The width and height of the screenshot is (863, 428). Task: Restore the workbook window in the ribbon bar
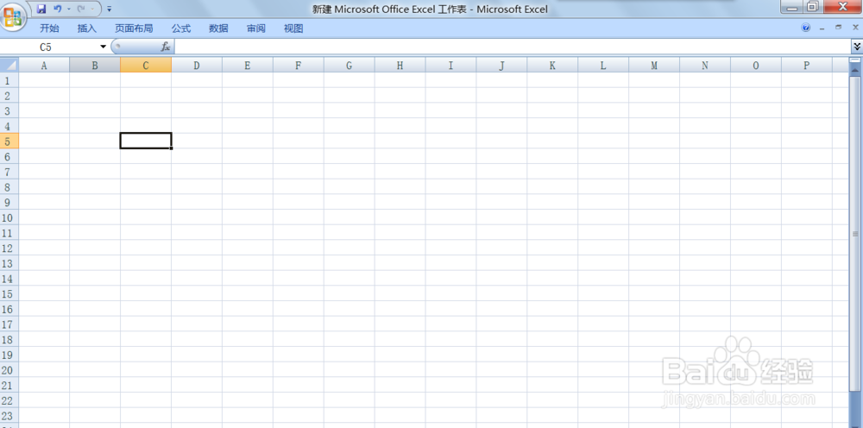[839, 28]
